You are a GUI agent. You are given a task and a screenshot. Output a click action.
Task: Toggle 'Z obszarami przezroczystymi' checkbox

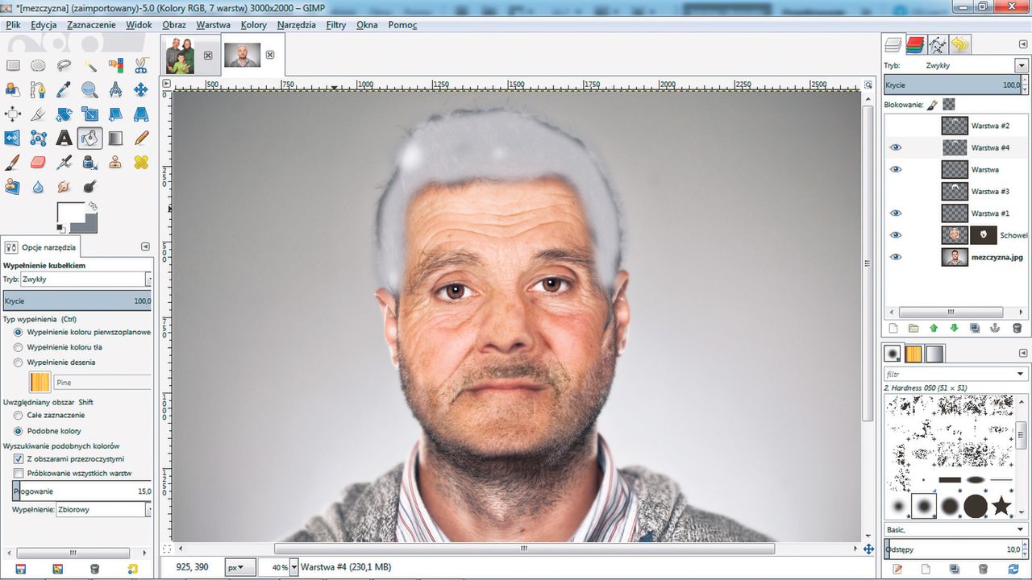19,458
